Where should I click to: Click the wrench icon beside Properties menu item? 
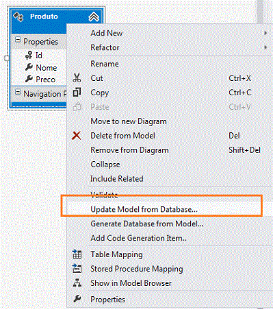coord(77,299)
